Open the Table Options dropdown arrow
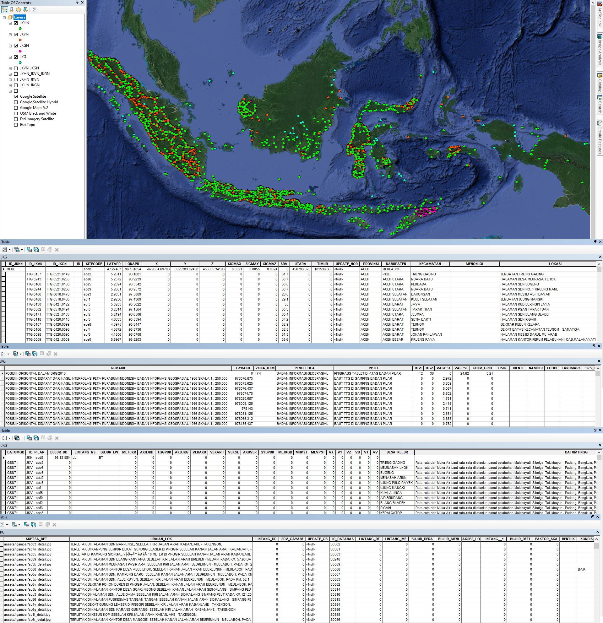 (9, 250)
